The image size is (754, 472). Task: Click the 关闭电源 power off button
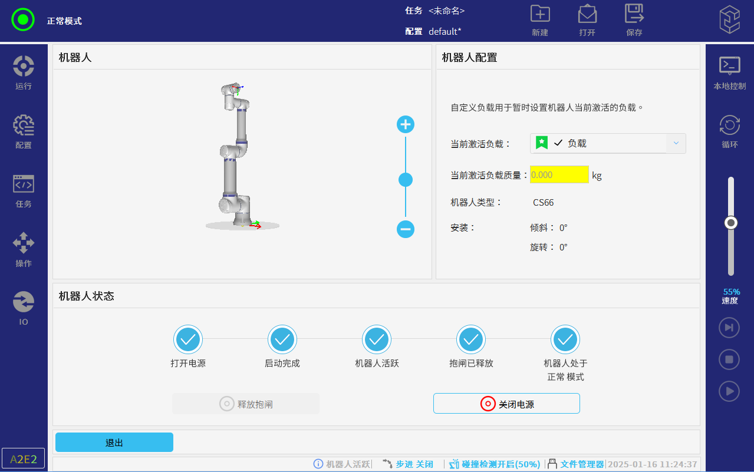pos(506,404)
